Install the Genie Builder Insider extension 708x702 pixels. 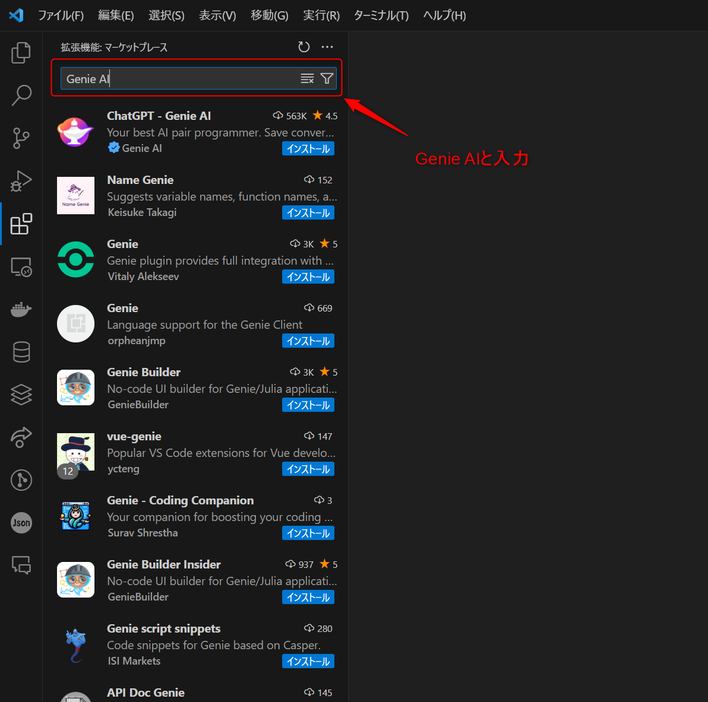click(308, 597)
